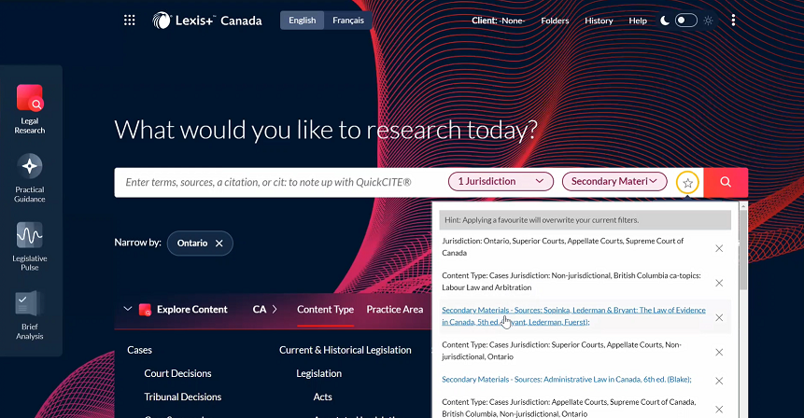Screen dimensions: 804x418
Task: Apply Administrative Law in Canada favourite
Action: tap(567, 380)
